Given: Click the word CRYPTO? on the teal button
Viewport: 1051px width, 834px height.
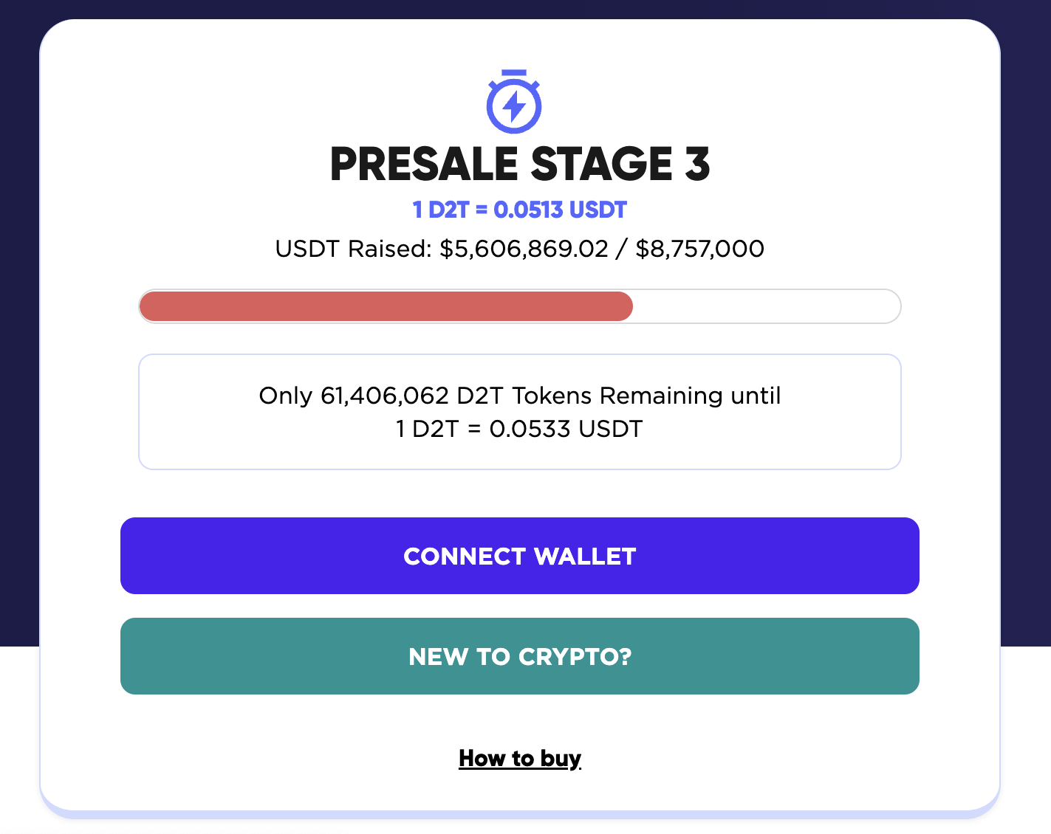Looking at the screenshot, I should coord(575,657).
